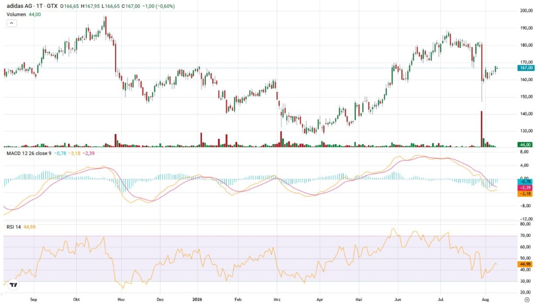Screen dimensions: 535x307
Task: Click the Dez label on time axis
Action: [x=160, y=300]
